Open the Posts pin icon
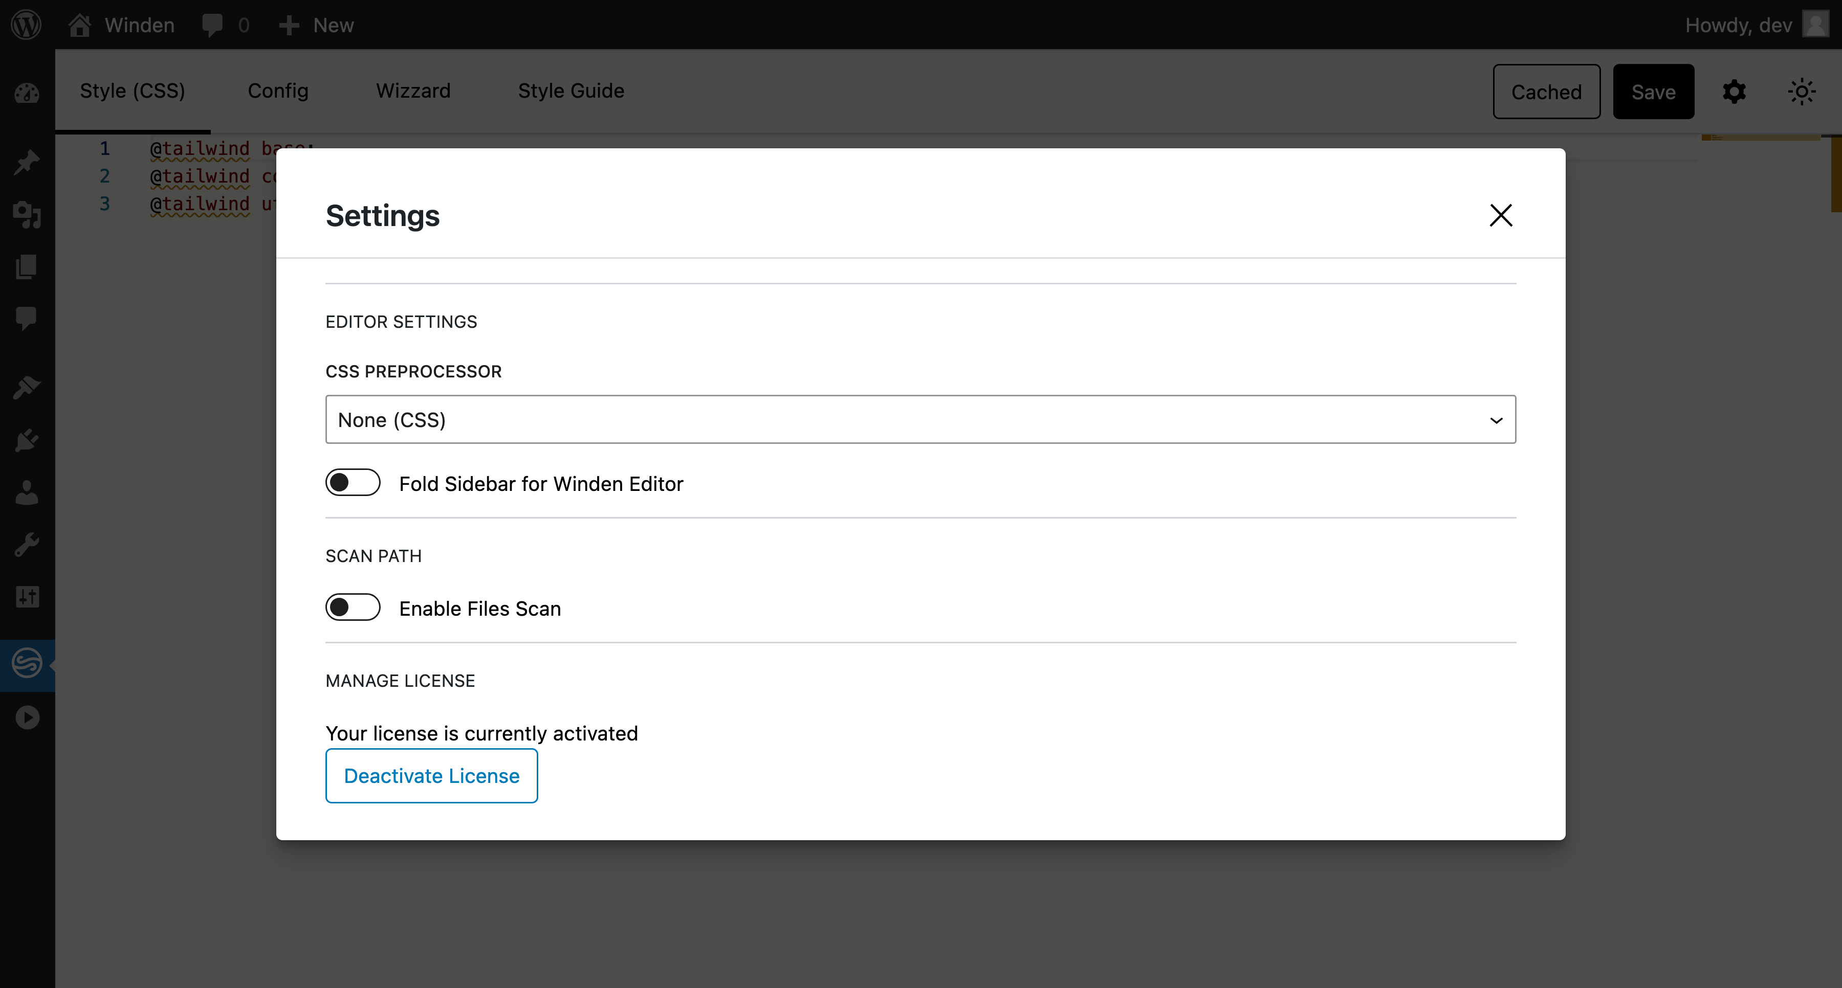 [27, 162]
